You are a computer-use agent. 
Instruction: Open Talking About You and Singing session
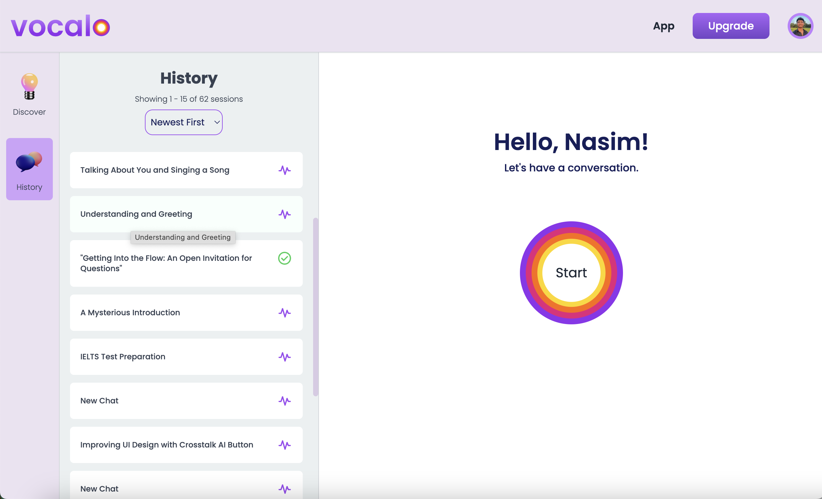(155, 170)
